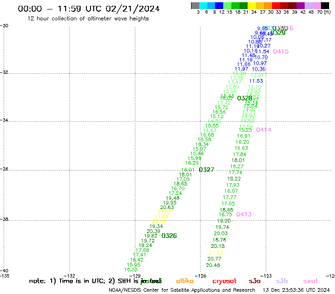Click the pink time marker 0415
The width and height of the screenshot is (335, 294).
click(281, 52)
